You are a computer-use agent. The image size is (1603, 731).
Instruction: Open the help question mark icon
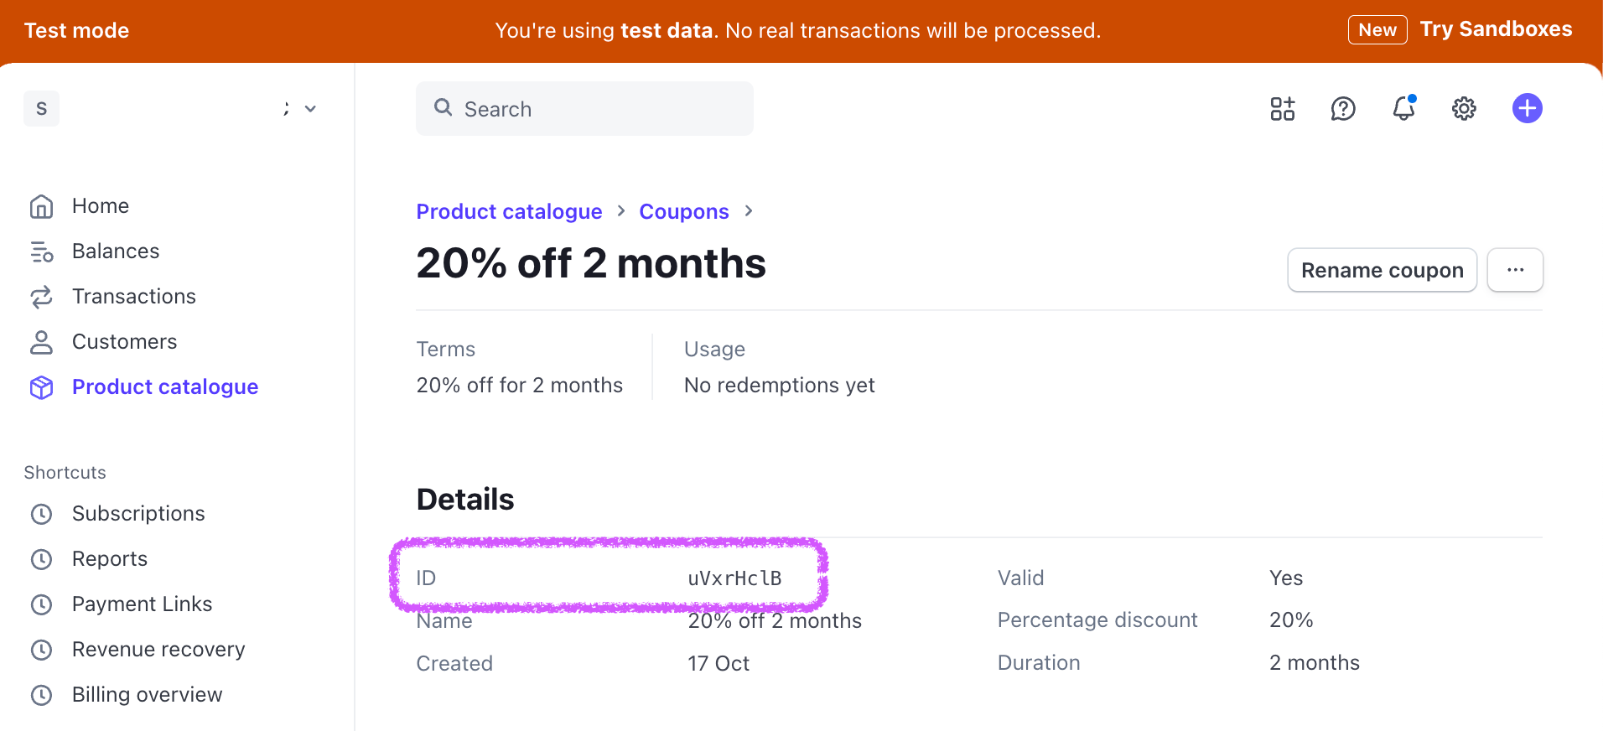1343,109
